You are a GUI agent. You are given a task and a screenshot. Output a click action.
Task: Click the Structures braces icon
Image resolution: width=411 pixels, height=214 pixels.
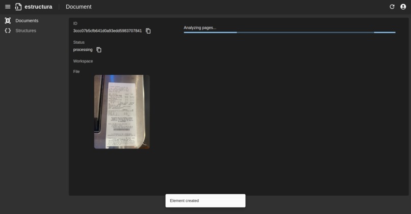coord(8,30)
